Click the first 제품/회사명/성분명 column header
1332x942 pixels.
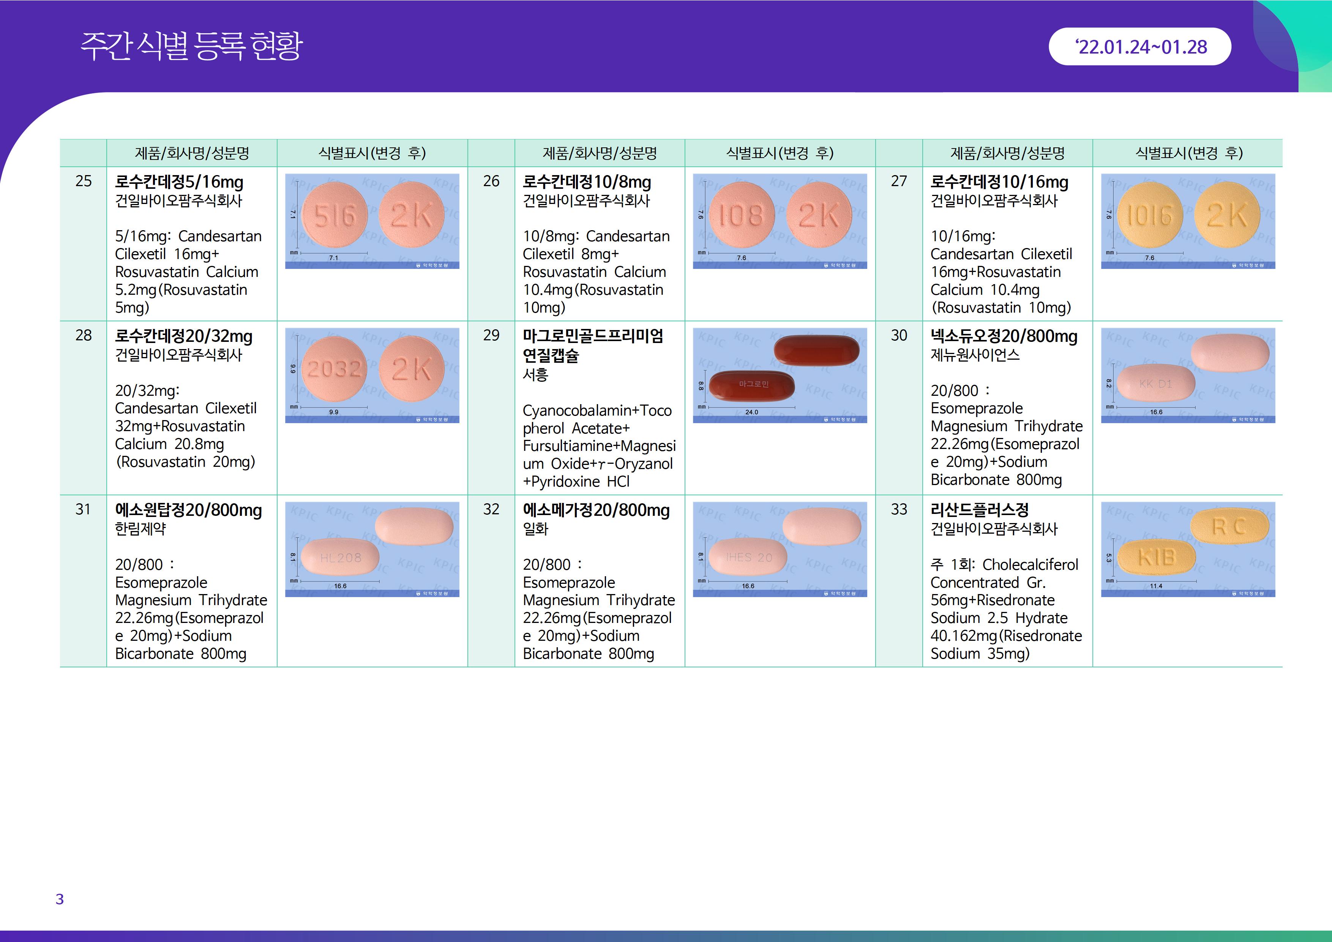click(x=192, y=153)
